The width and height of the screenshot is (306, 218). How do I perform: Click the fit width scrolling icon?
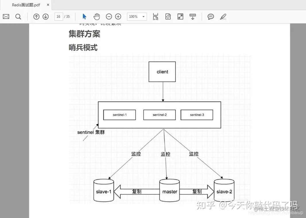coord(155,17)
